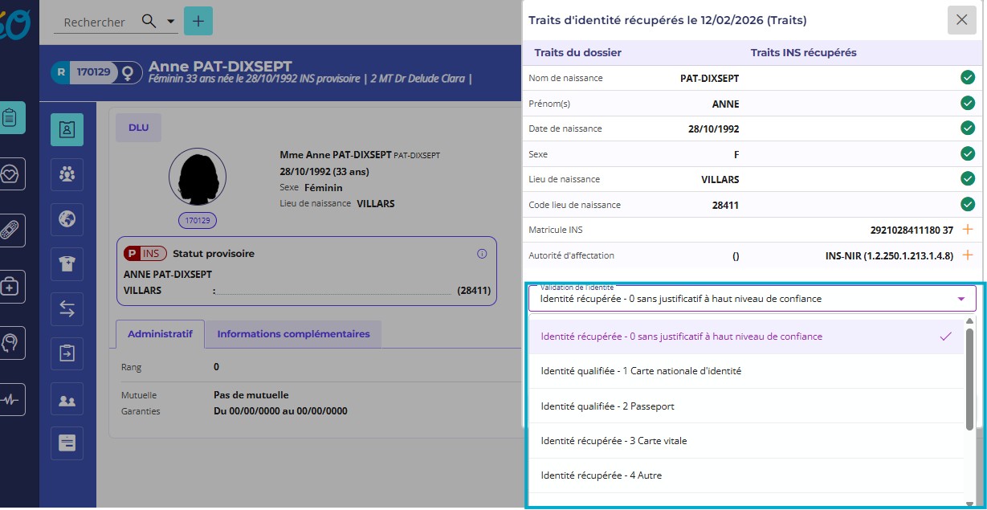Select the Administratif tab
The image size is (987, 510).
[x=160, y=334]
